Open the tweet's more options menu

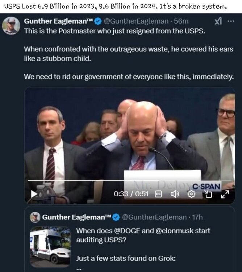231,21
